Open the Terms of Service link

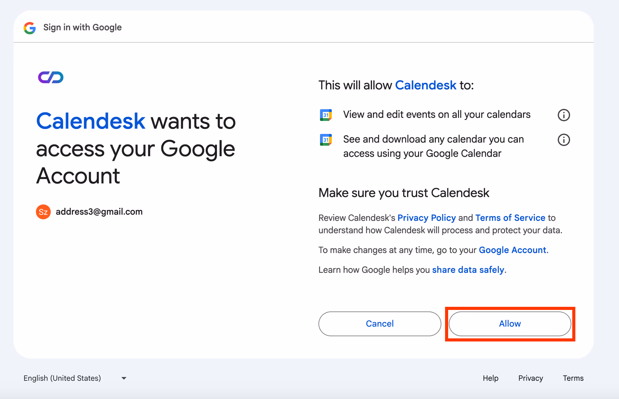point(510,218)
